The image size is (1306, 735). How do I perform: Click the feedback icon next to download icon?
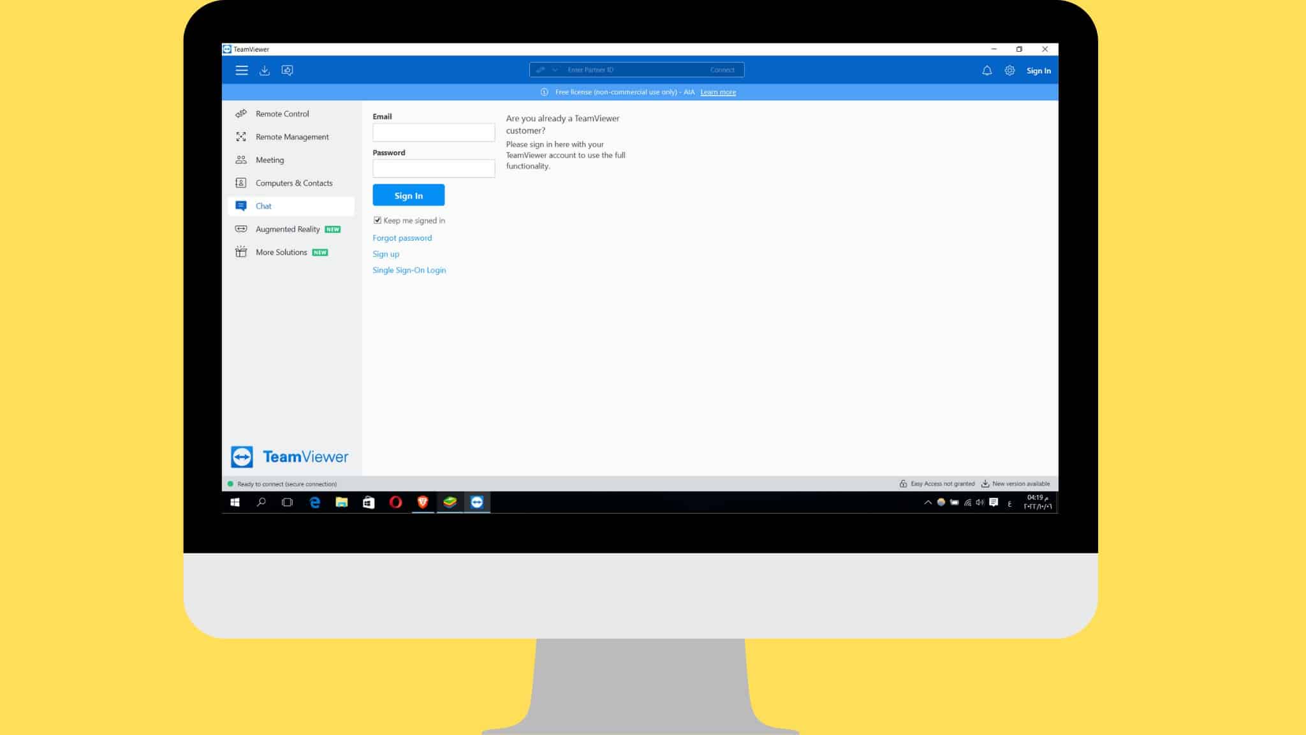point(288,70)
